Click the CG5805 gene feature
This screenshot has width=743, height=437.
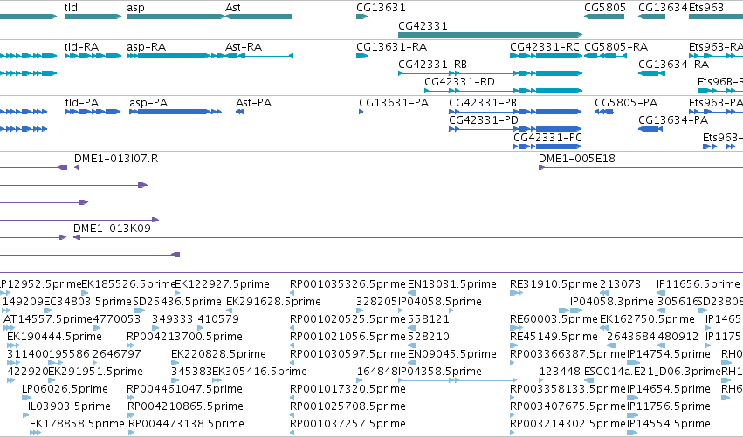tap(604, 17)
